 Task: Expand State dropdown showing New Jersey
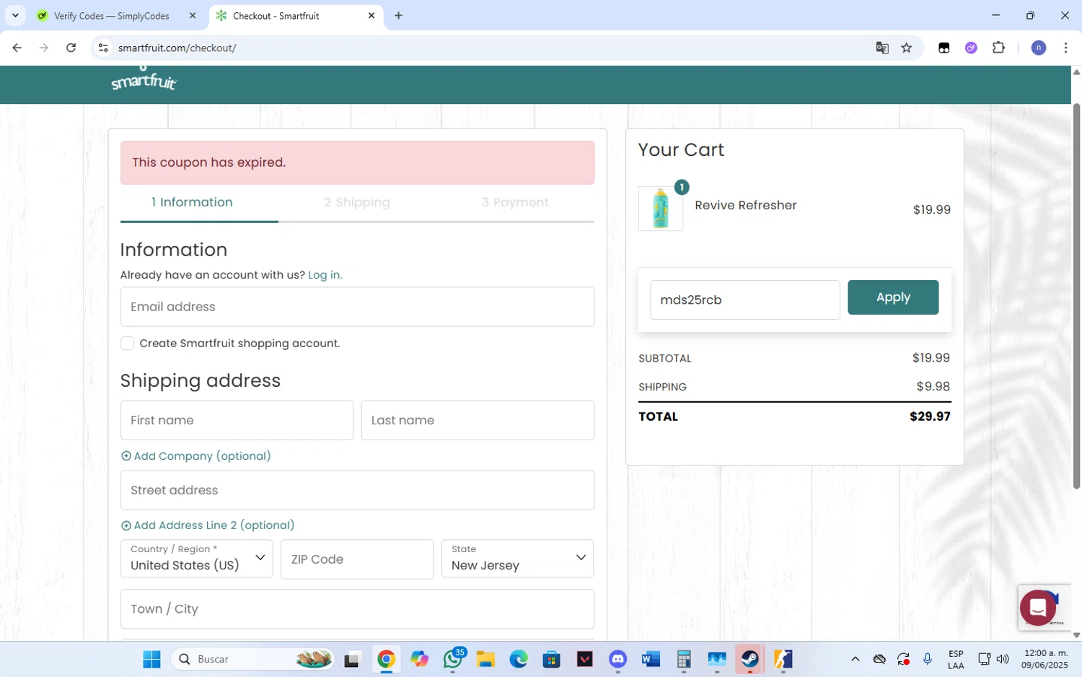tap(518, 559)
